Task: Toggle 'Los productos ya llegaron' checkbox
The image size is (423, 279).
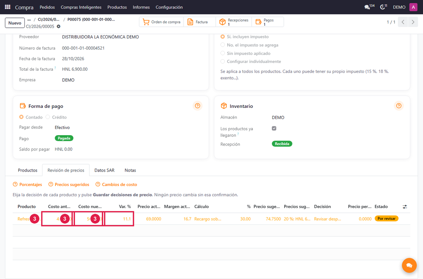Action: coord(274,129)
